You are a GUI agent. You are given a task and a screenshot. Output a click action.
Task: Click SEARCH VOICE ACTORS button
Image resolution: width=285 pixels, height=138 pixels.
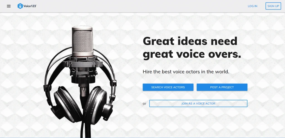pos(168,87)
